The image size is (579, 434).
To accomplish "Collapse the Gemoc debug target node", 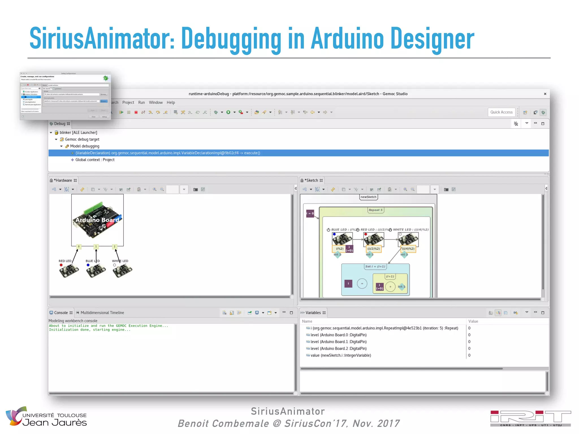I will tap(56, 139).
